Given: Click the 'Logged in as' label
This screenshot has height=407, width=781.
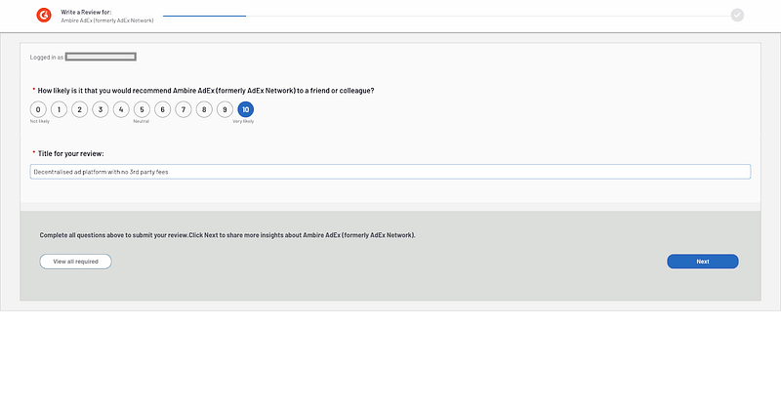Looking at the screenshot, I should coord(46,58).
